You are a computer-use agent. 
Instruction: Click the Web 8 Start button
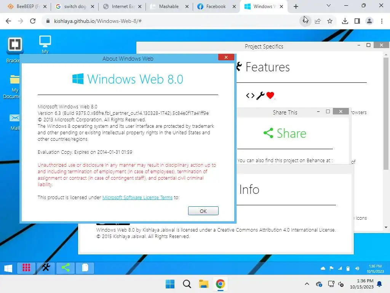8,268
